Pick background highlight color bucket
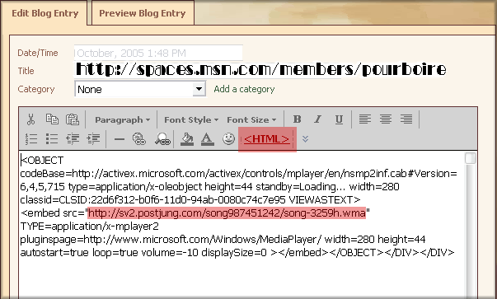 187,139
